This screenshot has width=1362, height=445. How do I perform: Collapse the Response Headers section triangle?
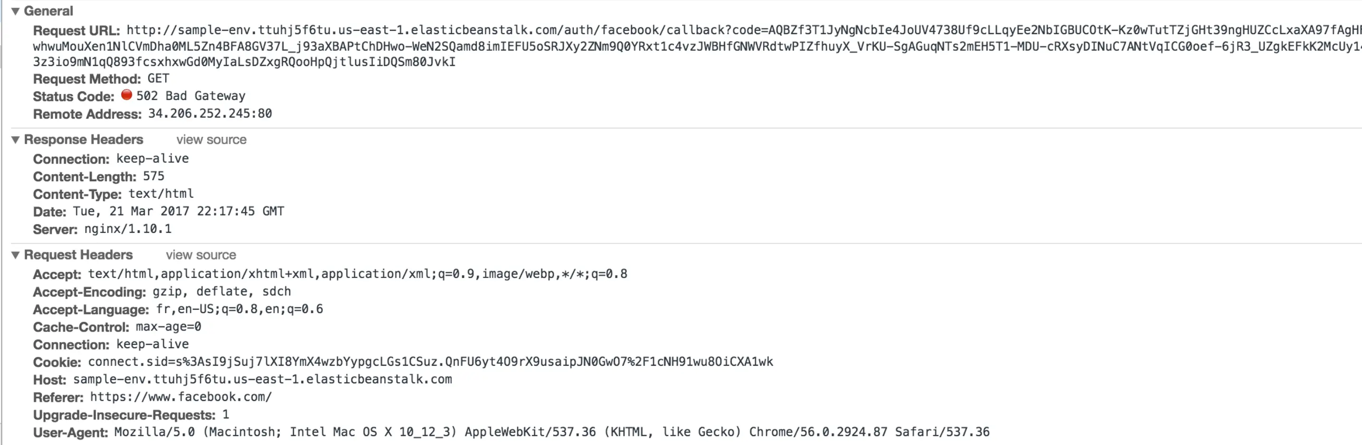[15, 139]
